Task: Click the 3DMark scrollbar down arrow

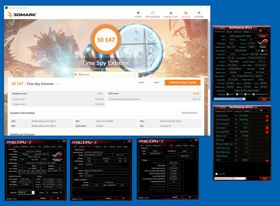Action: pyautogui.click(x=209, y=134)
